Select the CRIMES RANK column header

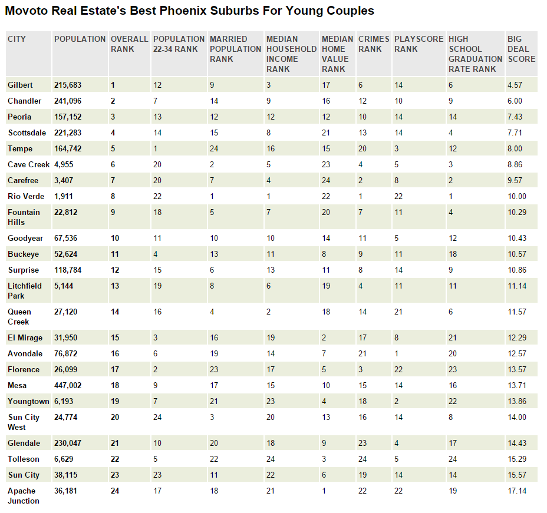click(374, 44)
